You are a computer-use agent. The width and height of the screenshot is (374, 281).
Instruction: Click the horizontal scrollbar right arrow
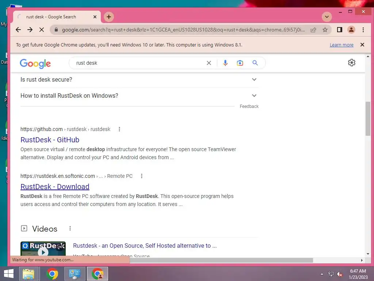[362, 260]
